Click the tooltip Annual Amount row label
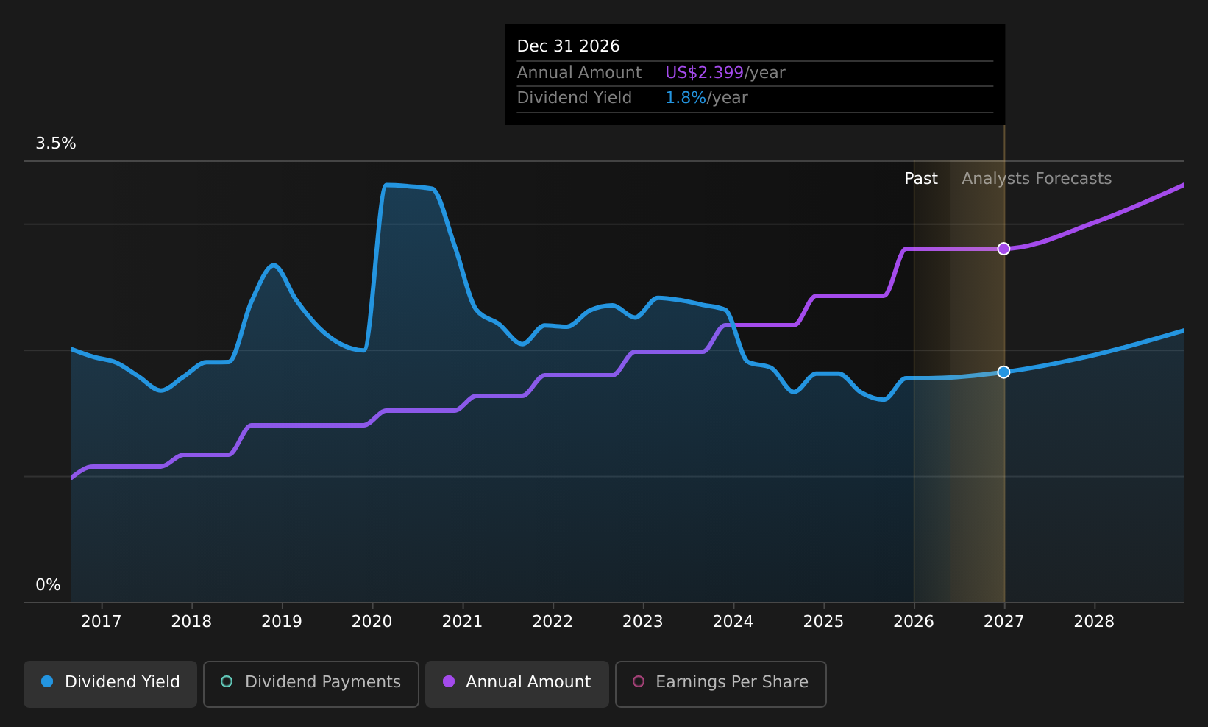Screen dimensions: 1208x727 (579, 73)
